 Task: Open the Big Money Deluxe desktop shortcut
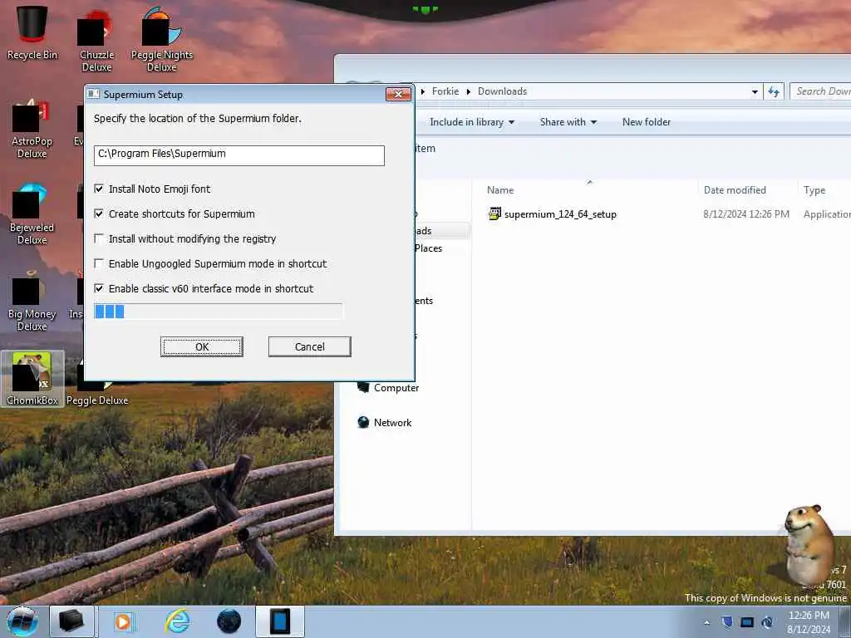pos(32,301)
